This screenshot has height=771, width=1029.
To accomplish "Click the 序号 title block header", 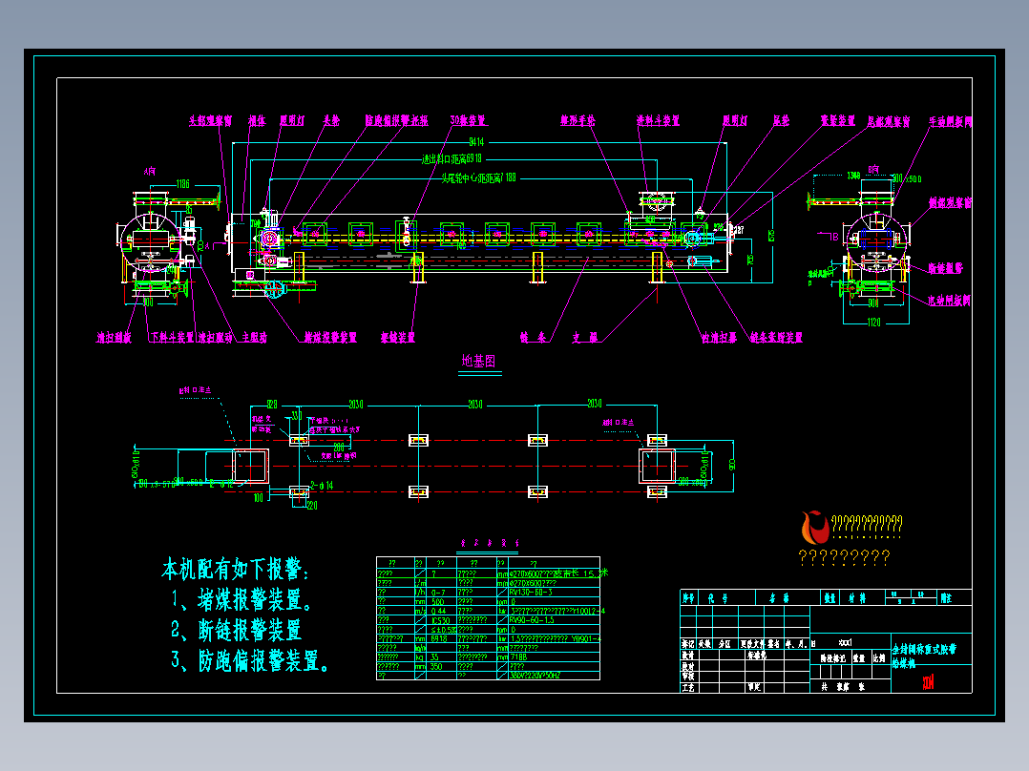I will click(x=687, y=598).
